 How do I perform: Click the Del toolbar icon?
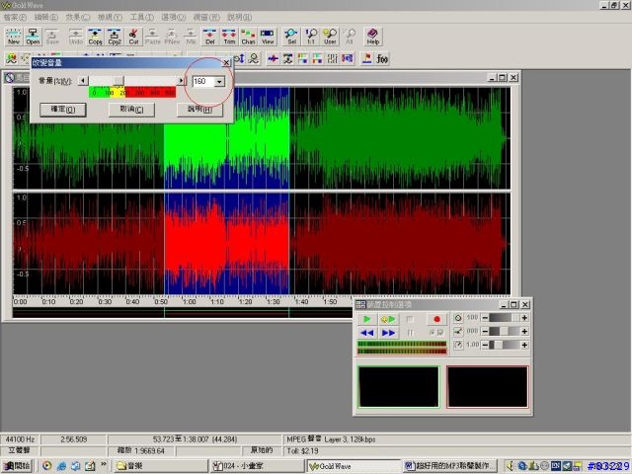click(210, 37)
